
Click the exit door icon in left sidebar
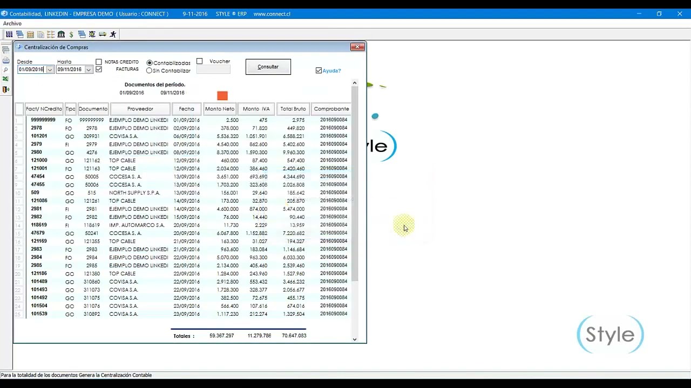coord(6,89)
